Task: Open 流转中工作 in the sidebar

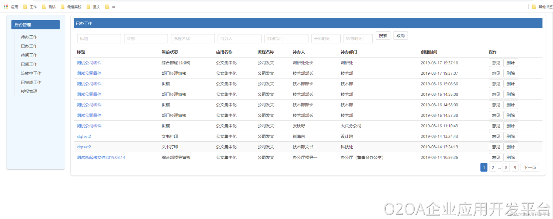Action: point(31,73)
